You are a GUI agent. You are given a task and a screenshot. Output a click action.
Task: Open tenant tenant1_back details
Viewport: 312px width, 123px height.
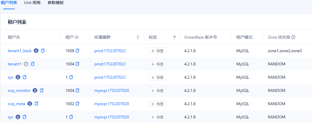tap(20, 51)
